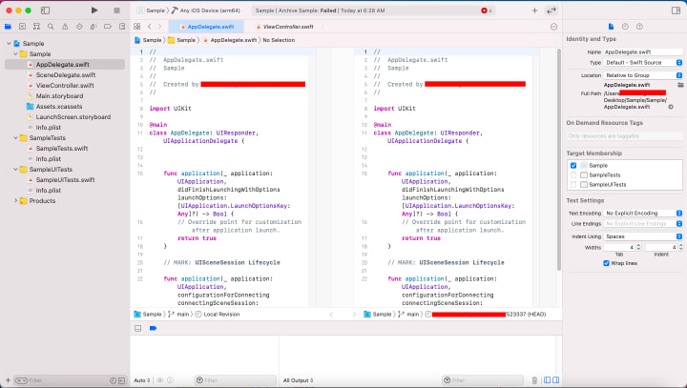Image resolution: width=687 pixels, height=388 pixels.
Task: Open the Report navigator tab
Action: pos(122,27)
